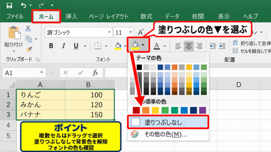The width and height of the screenshot is (271, 152).
Task: Click cell containing バナナ
Action: 41,114
